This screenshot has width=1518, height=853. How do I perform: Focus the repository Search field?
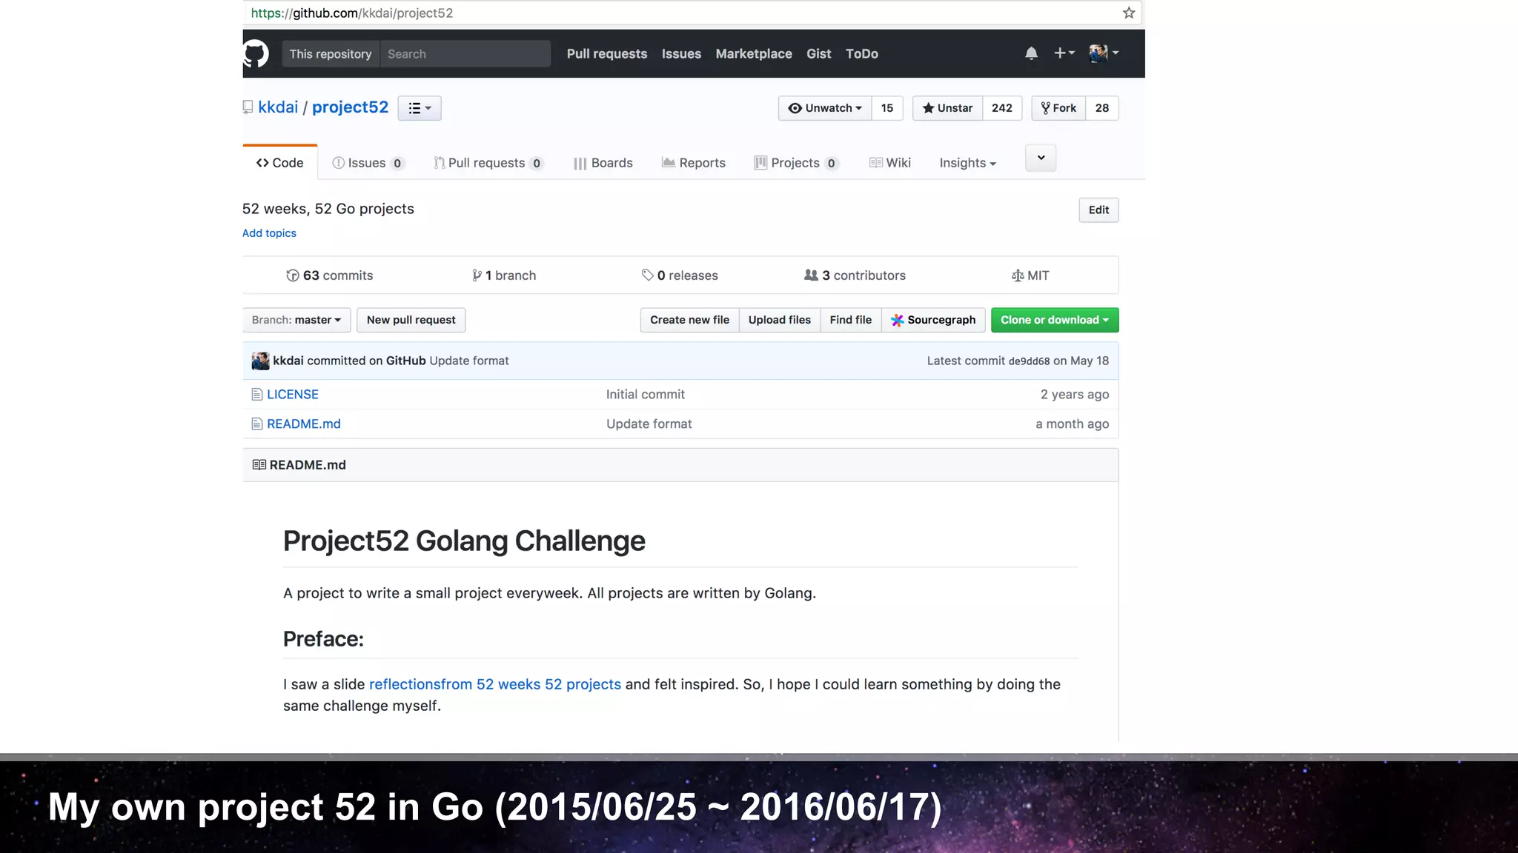465,54
